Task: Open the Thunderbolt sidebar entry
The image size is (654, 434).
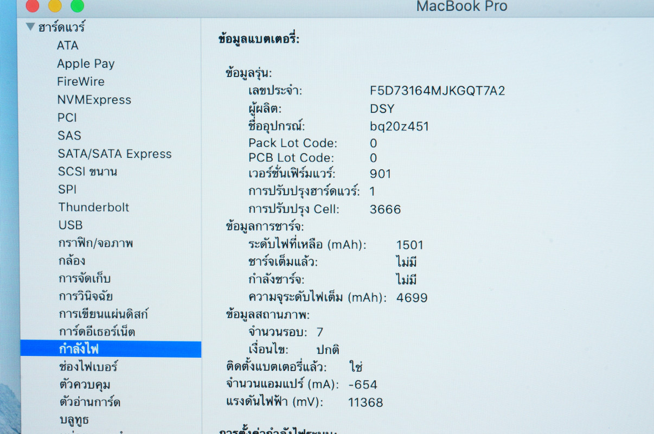Action: pos(94,207)
